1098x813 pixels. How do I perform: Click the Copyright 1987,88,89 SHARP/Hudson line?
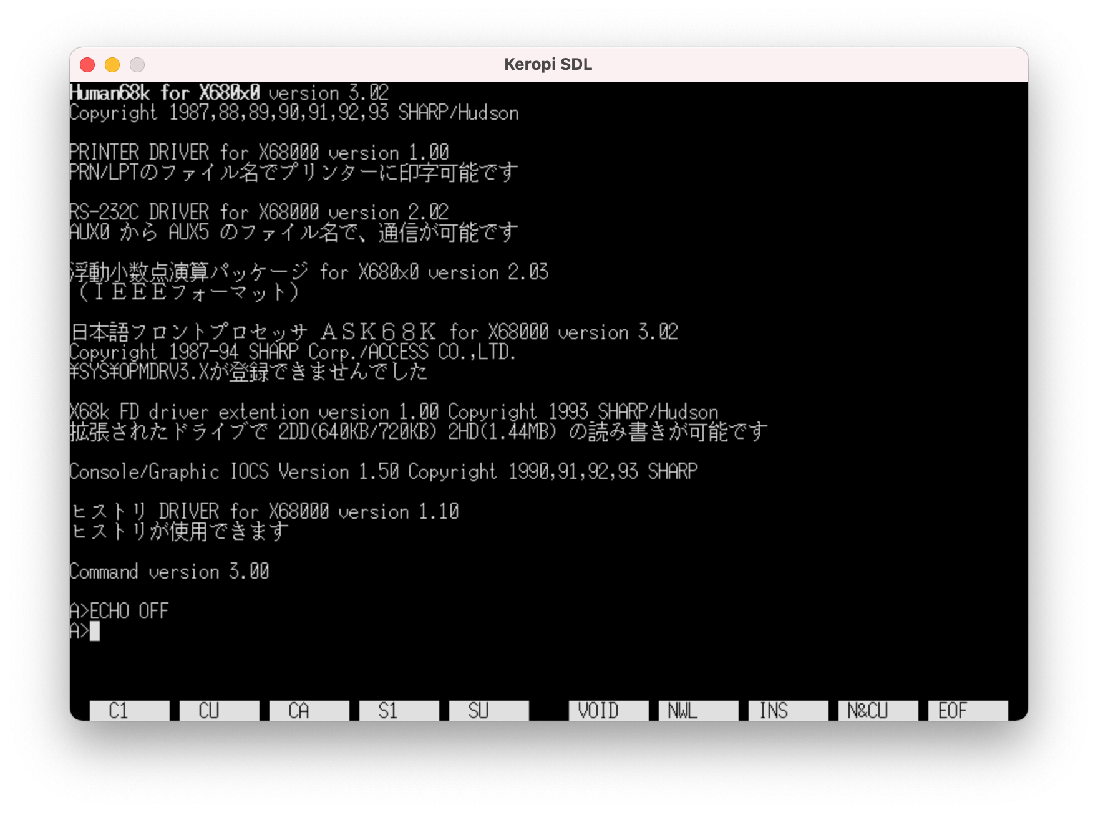(x=294, y=113)
